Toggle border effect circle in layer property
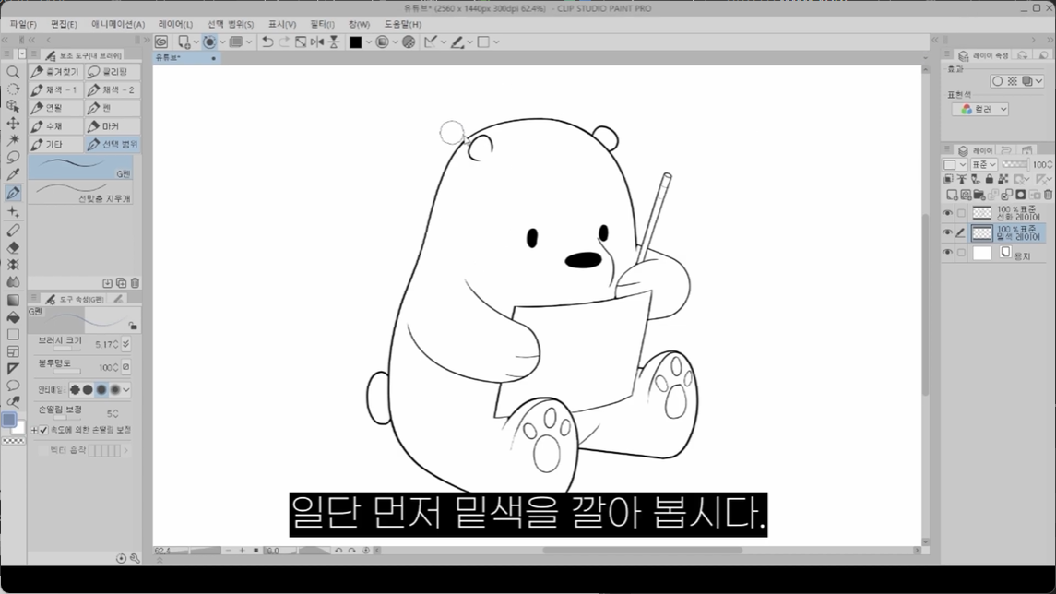1056x594 pixels. 997,81
